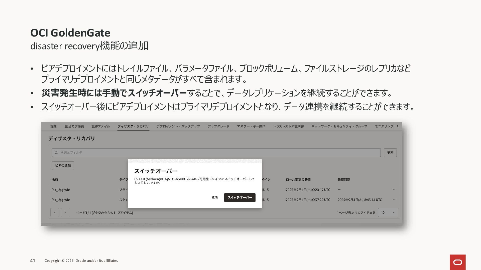481x270 pixels.
Task: Confirm with the black スイッチオーバー button
Action: pos(240,197)
